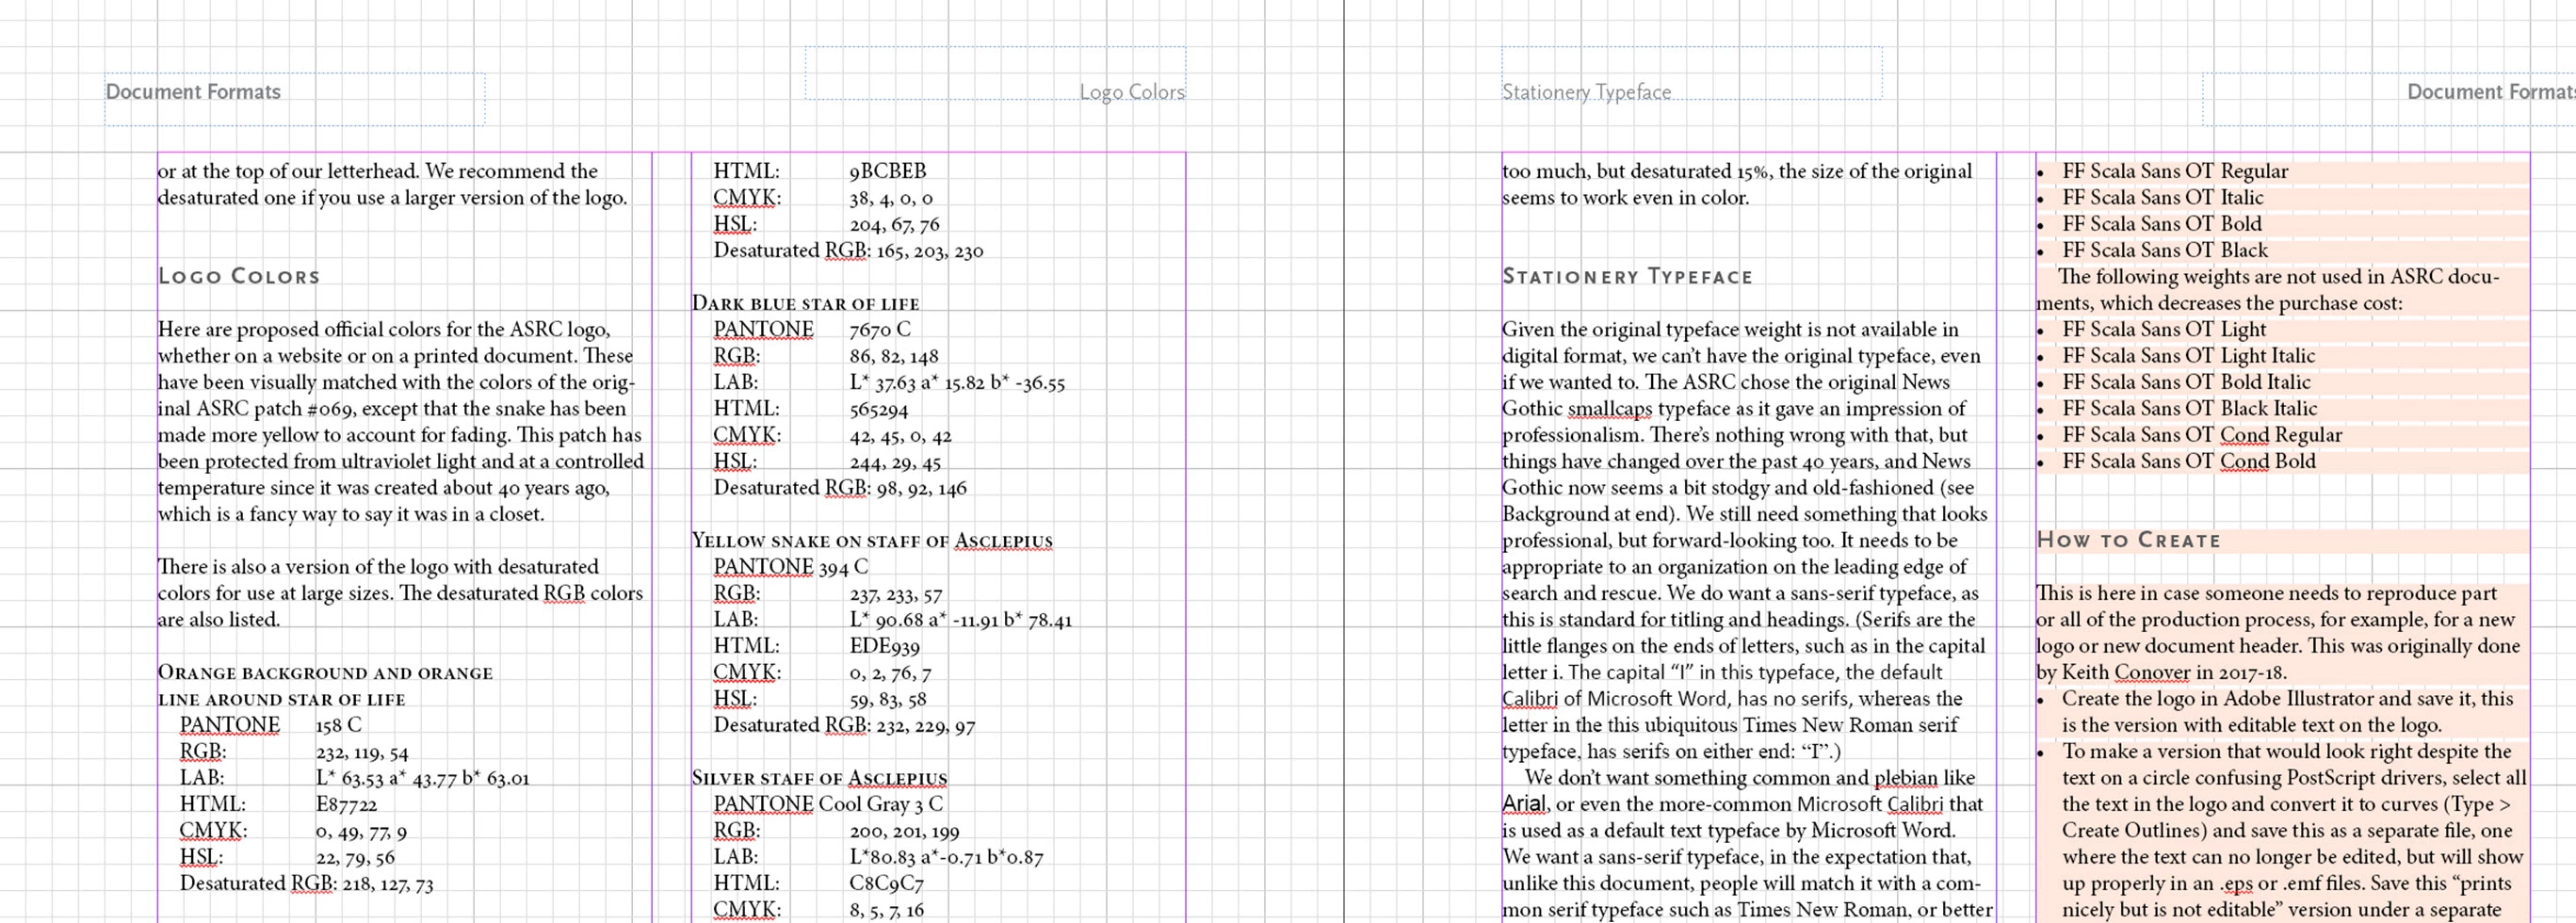This screenshot has height=923, width=2576.
Task: Click 'FF Scala Sans OT Cond Regular' bullet
Action: [2202, 435]
